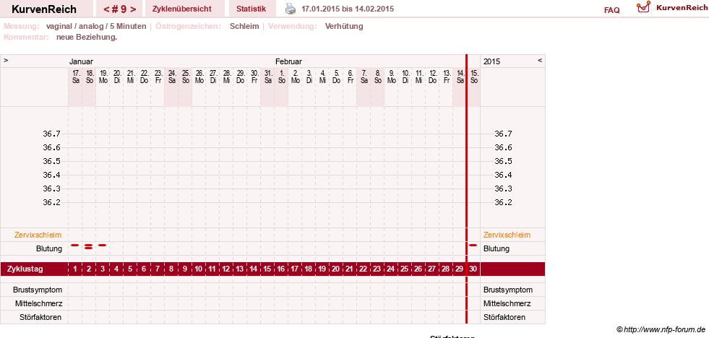Click the orange Zervixschleim label on the left

(38, 235)
